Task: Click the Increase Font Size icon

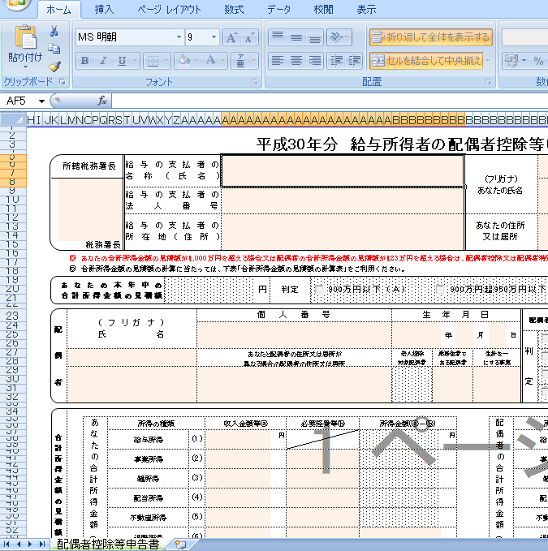Action: click(231, 37)
